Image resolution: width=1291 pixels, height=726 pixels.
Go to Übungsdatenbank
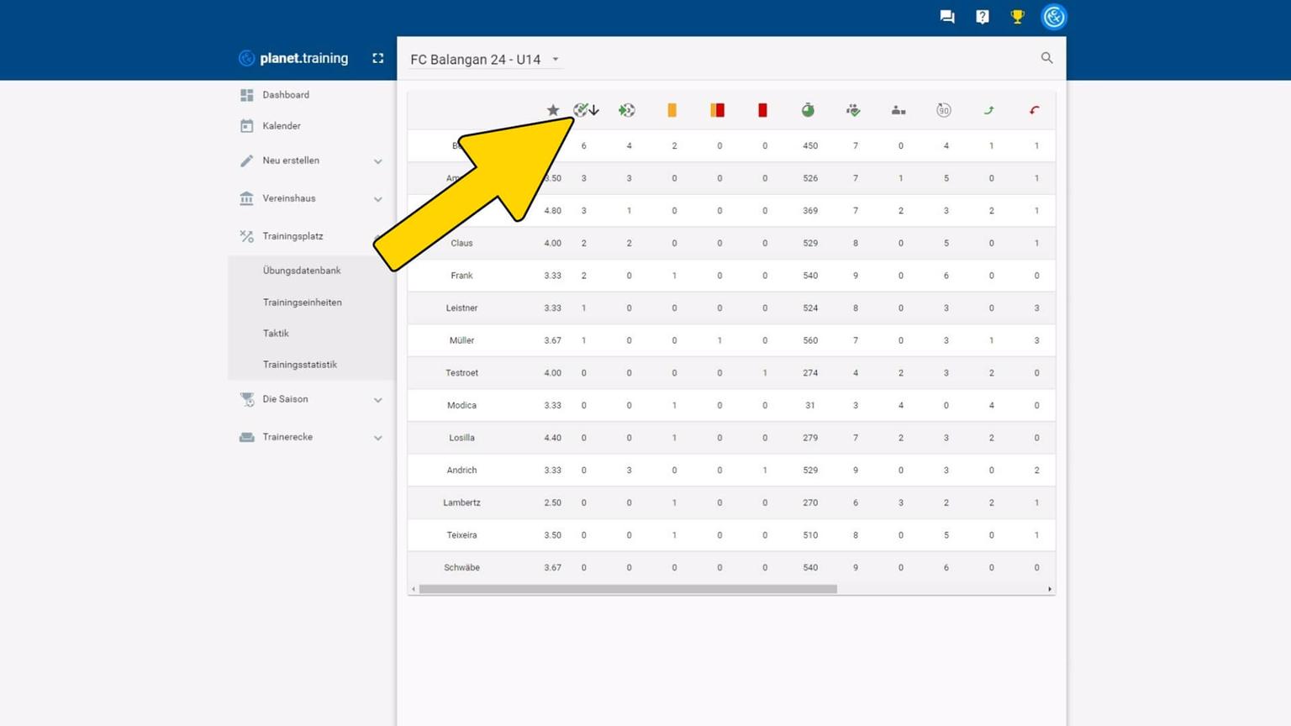tap(302, 271)
